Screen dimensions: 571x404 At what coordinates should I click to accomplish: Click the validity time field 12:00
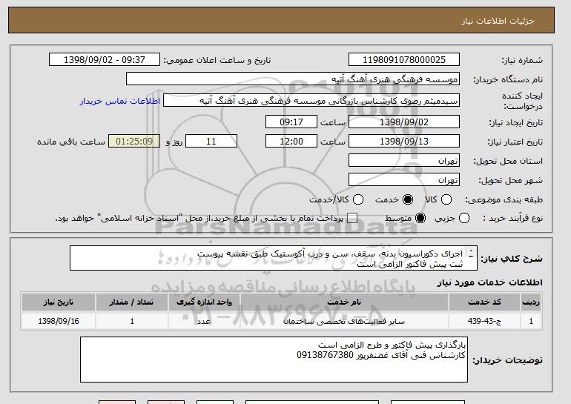291,142
